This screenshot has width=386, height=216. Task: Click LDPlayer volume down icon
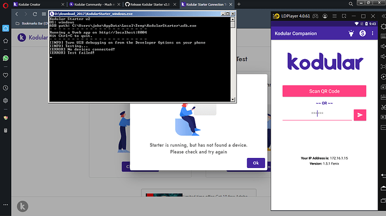(x=383, y=56)
